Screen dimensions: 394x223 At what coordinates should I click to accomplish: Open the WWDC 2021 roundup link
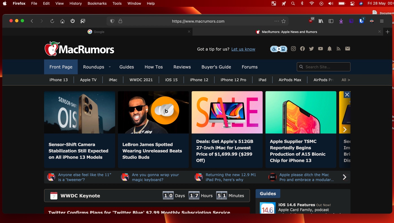[141, 80]
